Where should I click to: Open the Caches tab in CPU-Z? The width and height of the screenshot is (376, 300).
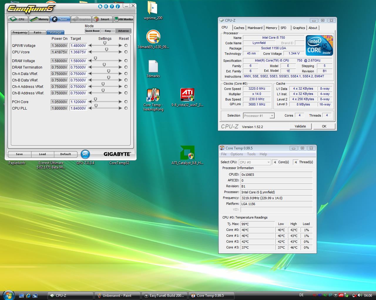coord(239,28)
